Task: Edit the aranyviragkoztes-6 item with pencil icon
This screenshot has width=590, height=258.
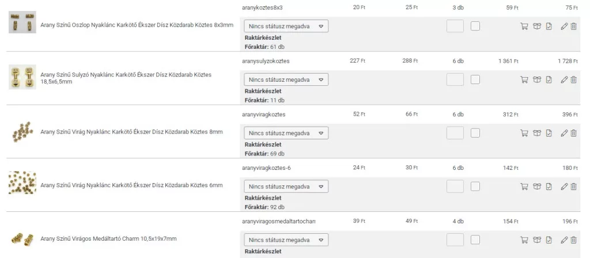Action: tap(564, 187)
